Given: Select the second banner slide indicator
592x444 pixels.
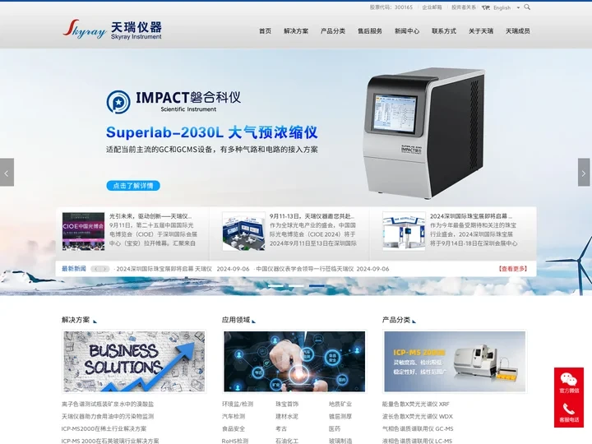Looking at the screenshot, I should [x=296, y=286].
